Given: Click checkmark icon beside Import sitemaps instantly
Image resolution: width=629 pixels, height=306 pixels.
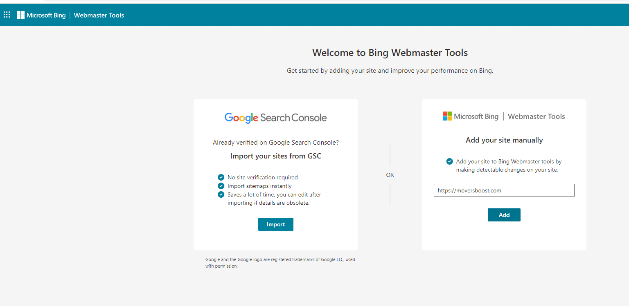Looking at the screenshot, I should [221, 186].
